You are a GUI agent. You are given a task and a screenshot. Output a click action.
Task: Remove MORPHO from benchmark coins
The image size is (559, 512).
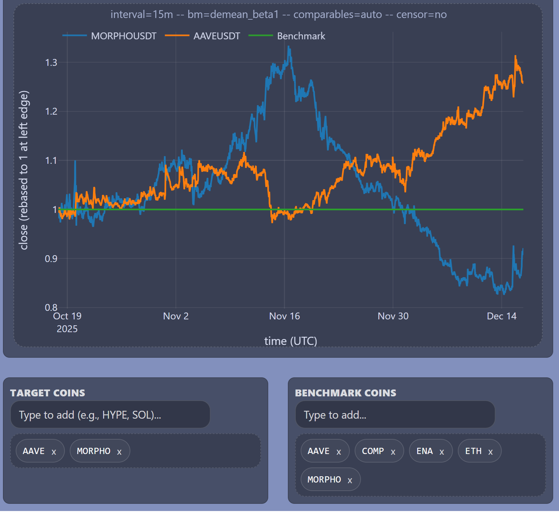point(350,481)
